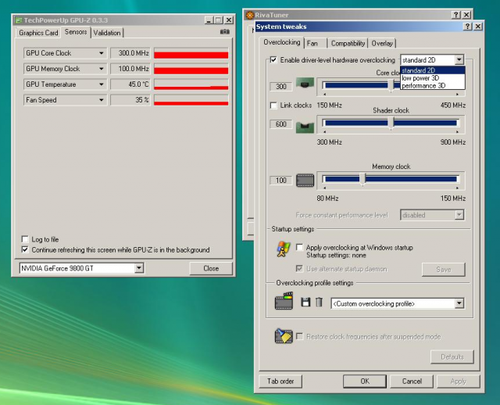Open the Fan tab in System tweaks
The image size is (500, 405).
tap(316, 44)
